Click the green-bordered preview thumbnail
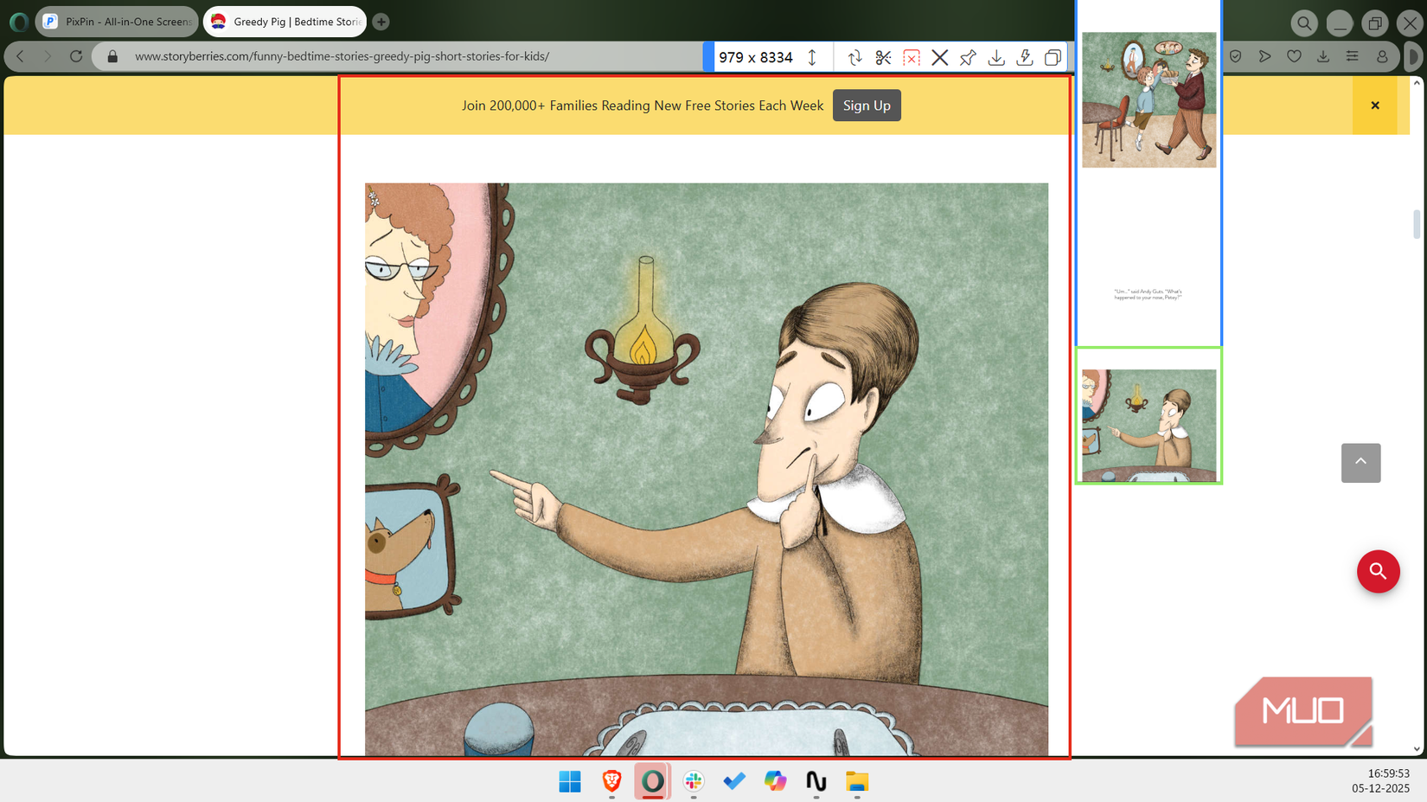This screenshot has width=1427, height=802. tap(1149, 415)
